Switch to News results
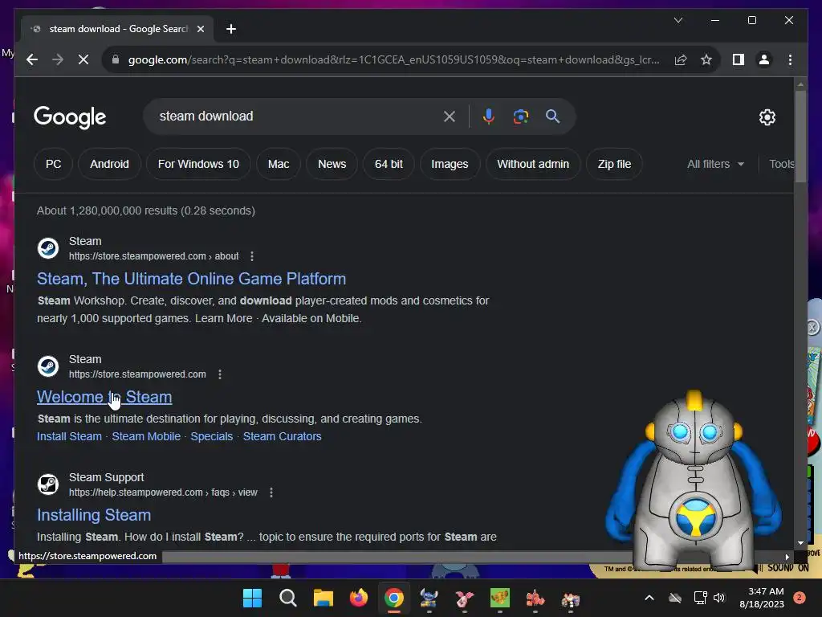Viewport: 822px width, 617px height. point(332,164)
